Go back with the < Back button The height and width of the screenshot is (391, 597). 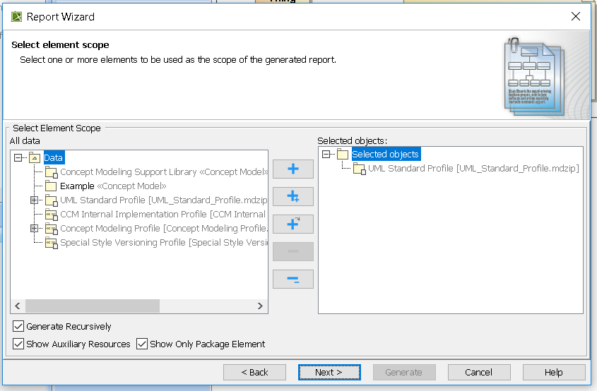254,372
